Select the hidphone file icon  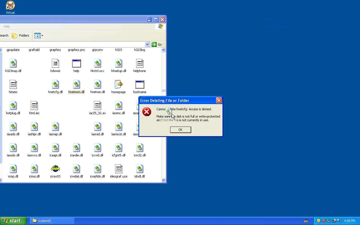tap(140, 63)
